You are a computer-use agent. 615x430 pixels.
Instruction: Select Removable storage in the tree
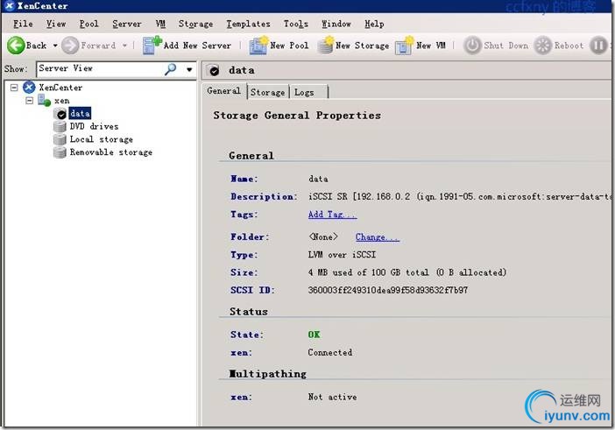point(111,152)
